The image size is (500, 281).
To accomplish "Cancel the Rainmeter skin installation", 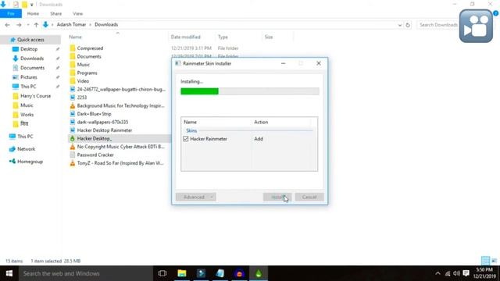I will pyautogui.click(x=309, y=197).
